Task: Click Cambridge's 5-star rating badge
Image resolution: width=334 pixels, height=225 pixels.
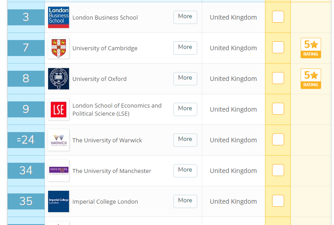Action: (310, 48)
